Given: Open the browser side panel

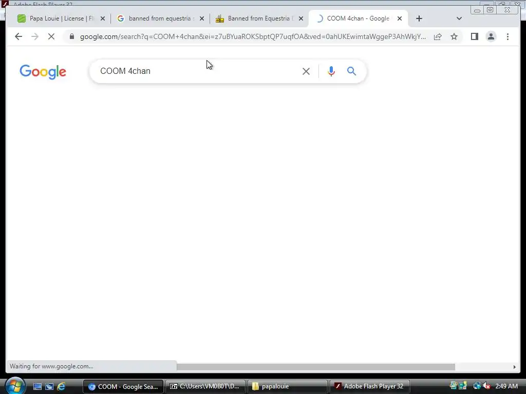Looking at the screenshot, I should coord(474,36).
